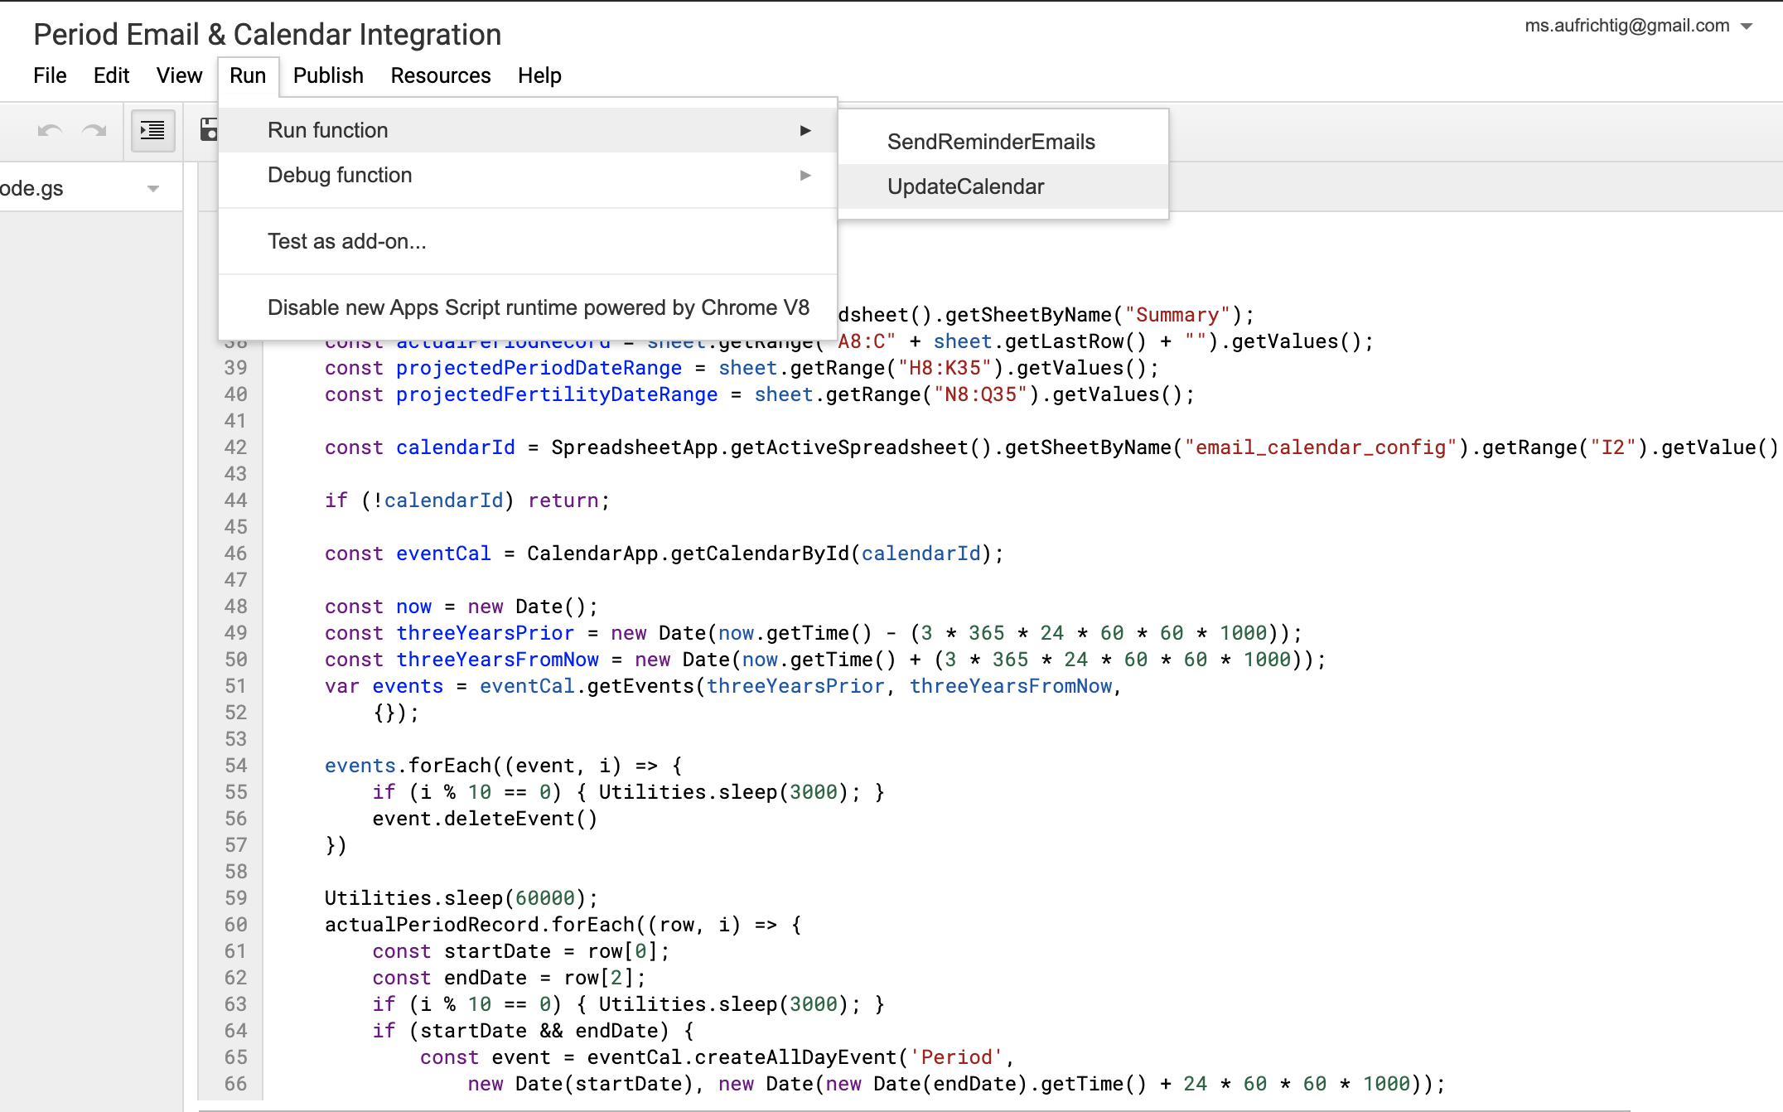
Task: Click "threeYearsFromNow" declaration on line 50
Action: [x=497, y=660]
